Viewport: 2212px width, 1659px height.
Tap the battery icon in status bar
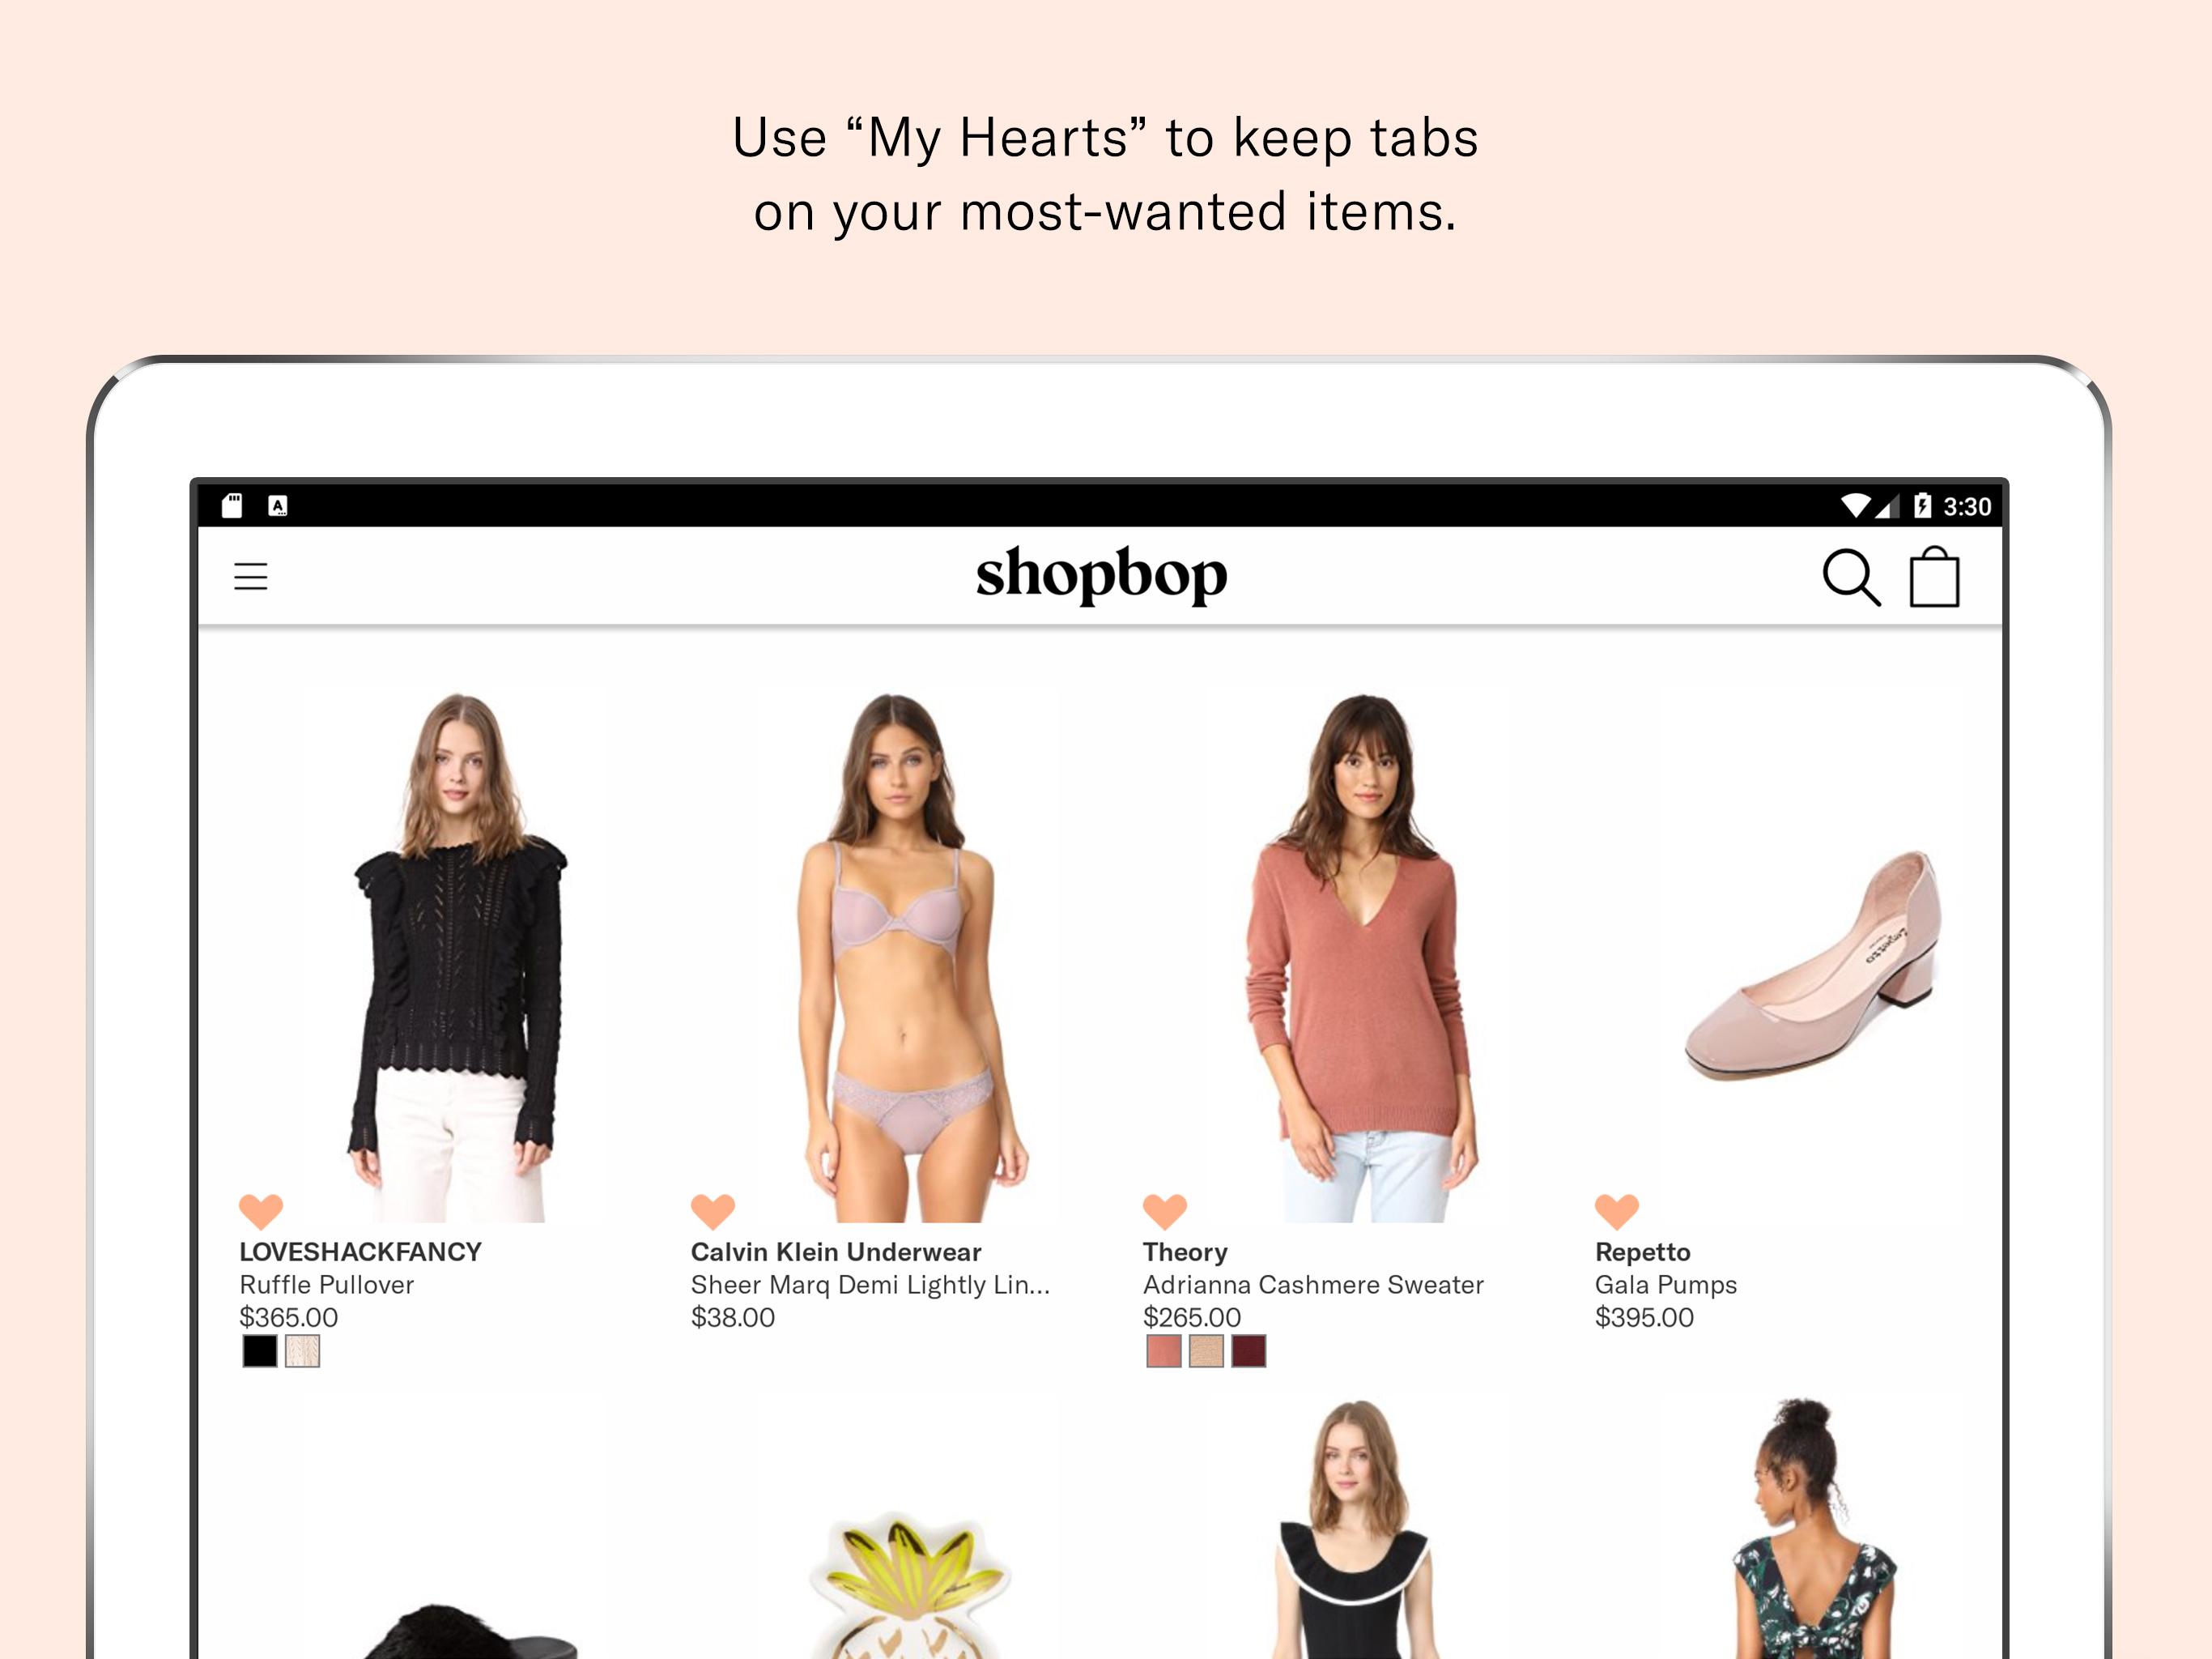[x=1922, y=505]
